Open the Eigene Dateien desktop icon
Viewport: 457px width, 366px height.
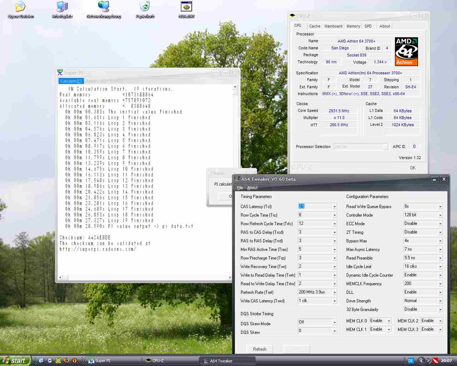(x=21, y=10)
